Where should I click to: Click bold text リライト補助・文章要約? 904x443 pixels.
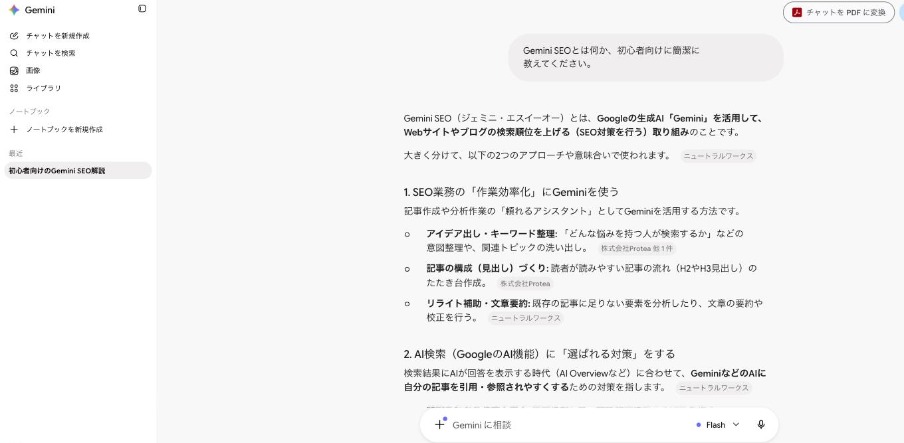[x=478, y=304]
